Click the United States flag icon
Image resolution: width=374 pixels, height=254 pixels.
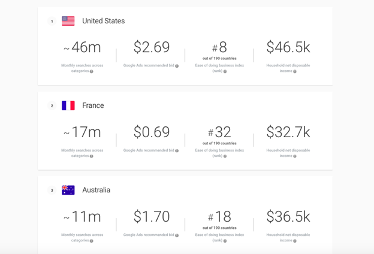pyautogui.click(x=68, y=21)
